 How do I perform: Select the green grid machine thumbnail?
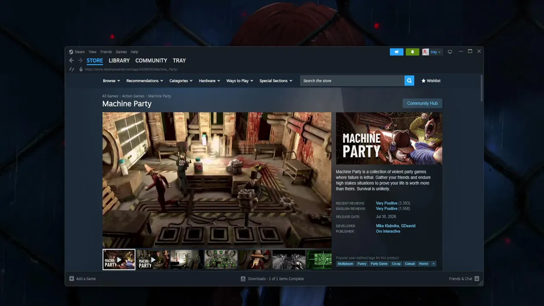click(x=221, y=260)
